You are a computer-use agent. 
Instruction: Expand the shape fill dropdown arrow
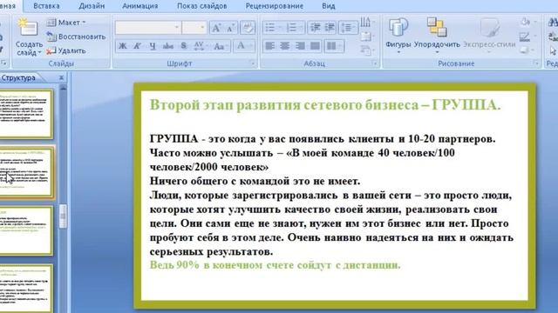click(x=534, y=22)
